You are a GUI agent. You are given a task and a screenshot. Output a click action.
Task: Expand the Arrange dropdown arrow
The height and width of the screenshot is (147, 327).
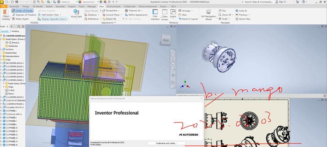point(192,11)
